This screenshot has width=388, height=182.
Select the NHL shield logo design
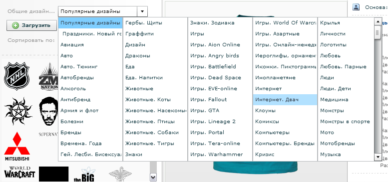[x=17, y=76]
